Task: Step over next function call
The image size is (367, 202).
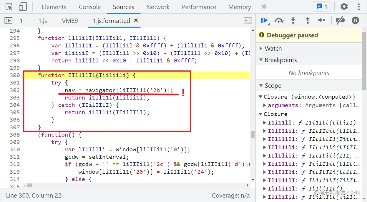Action: [x=279, y=21]
